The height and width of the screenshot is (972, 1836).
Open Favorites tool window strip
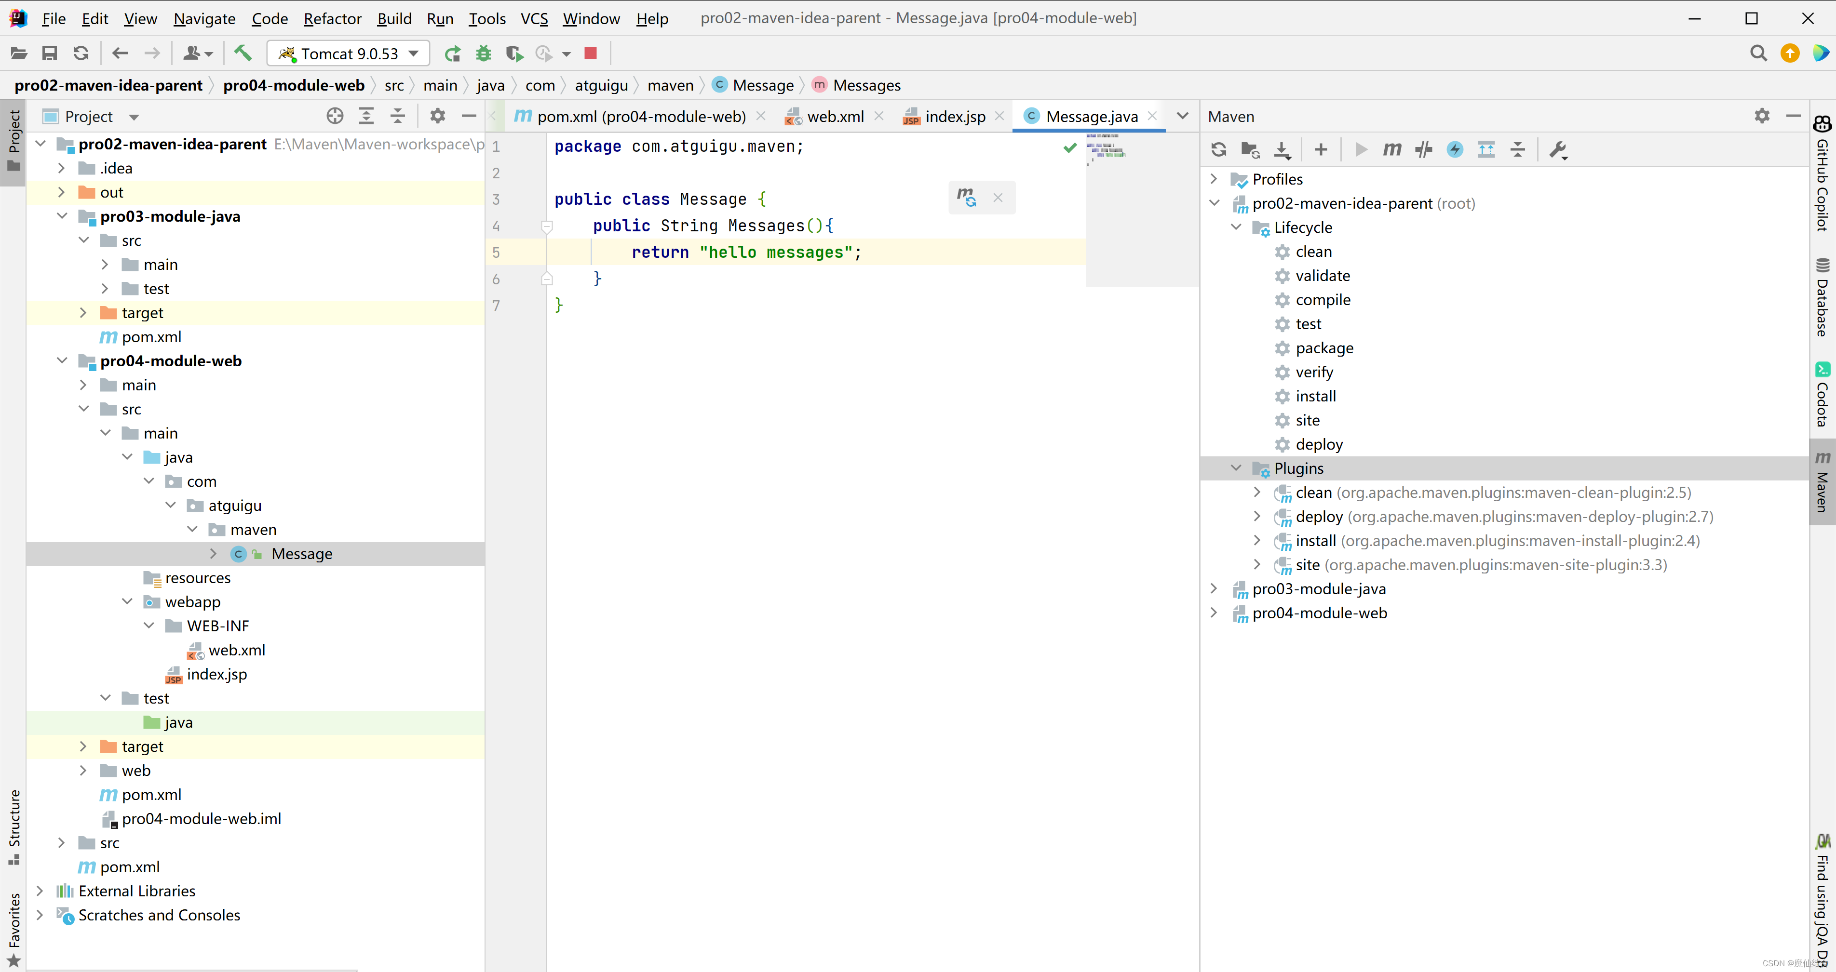point(13,930)
